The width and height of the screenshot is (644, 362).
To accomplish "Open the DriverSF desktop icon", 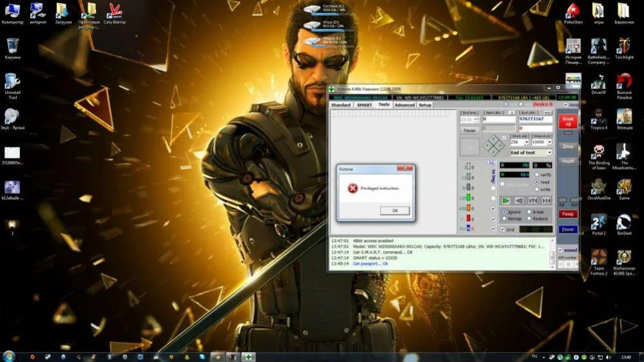I will point(598,84).
